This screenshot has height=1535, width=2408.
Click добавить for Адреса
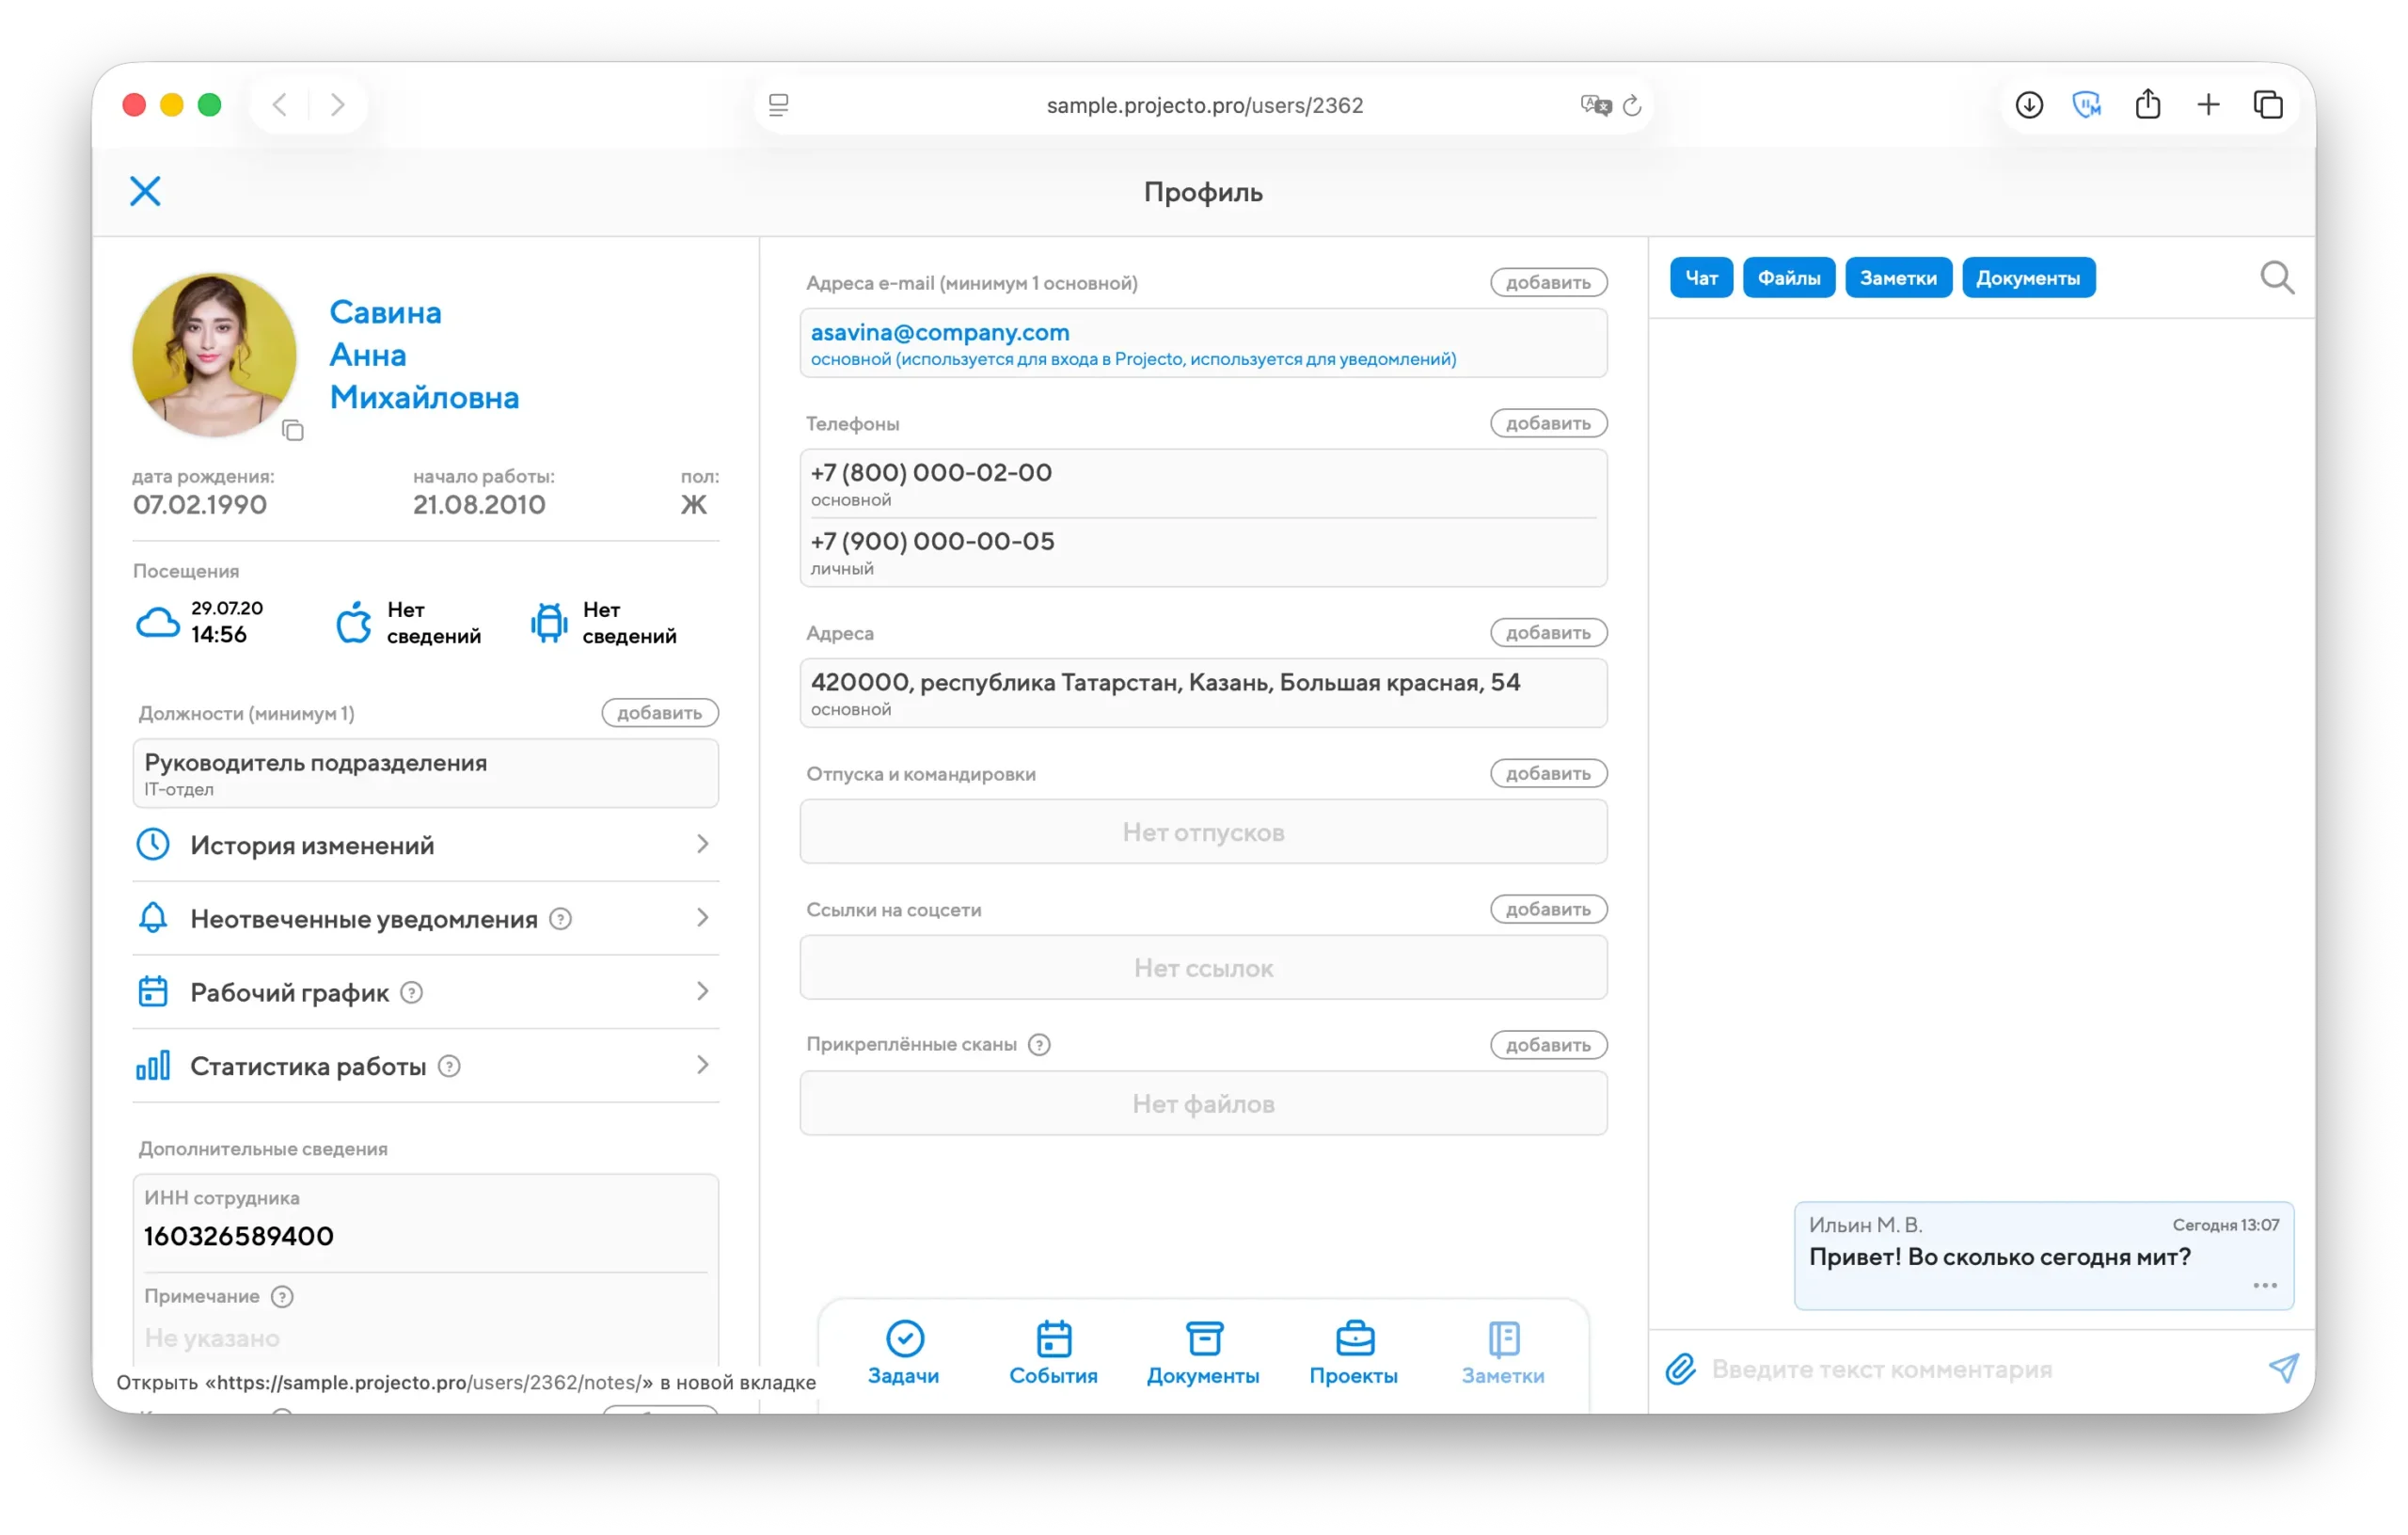pos(1548,633)
